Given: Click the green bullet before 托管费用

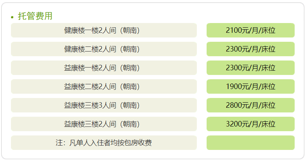Looking at the screenshot, I should [12, 17].
